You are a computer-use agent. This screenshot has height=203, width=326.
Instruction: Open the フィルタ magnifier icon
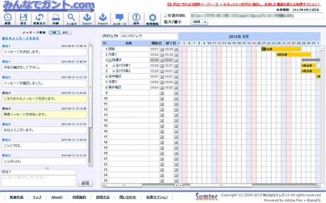tap(71, 19)
